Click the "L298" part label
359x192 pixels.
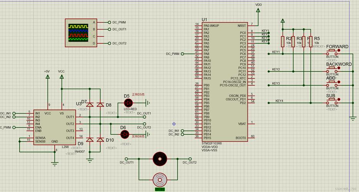[65, 147]
